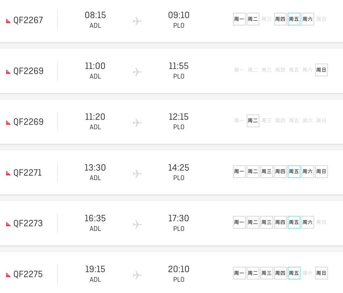Click the airplane icon in the 13:30 flight row

[x=137, y=173]
